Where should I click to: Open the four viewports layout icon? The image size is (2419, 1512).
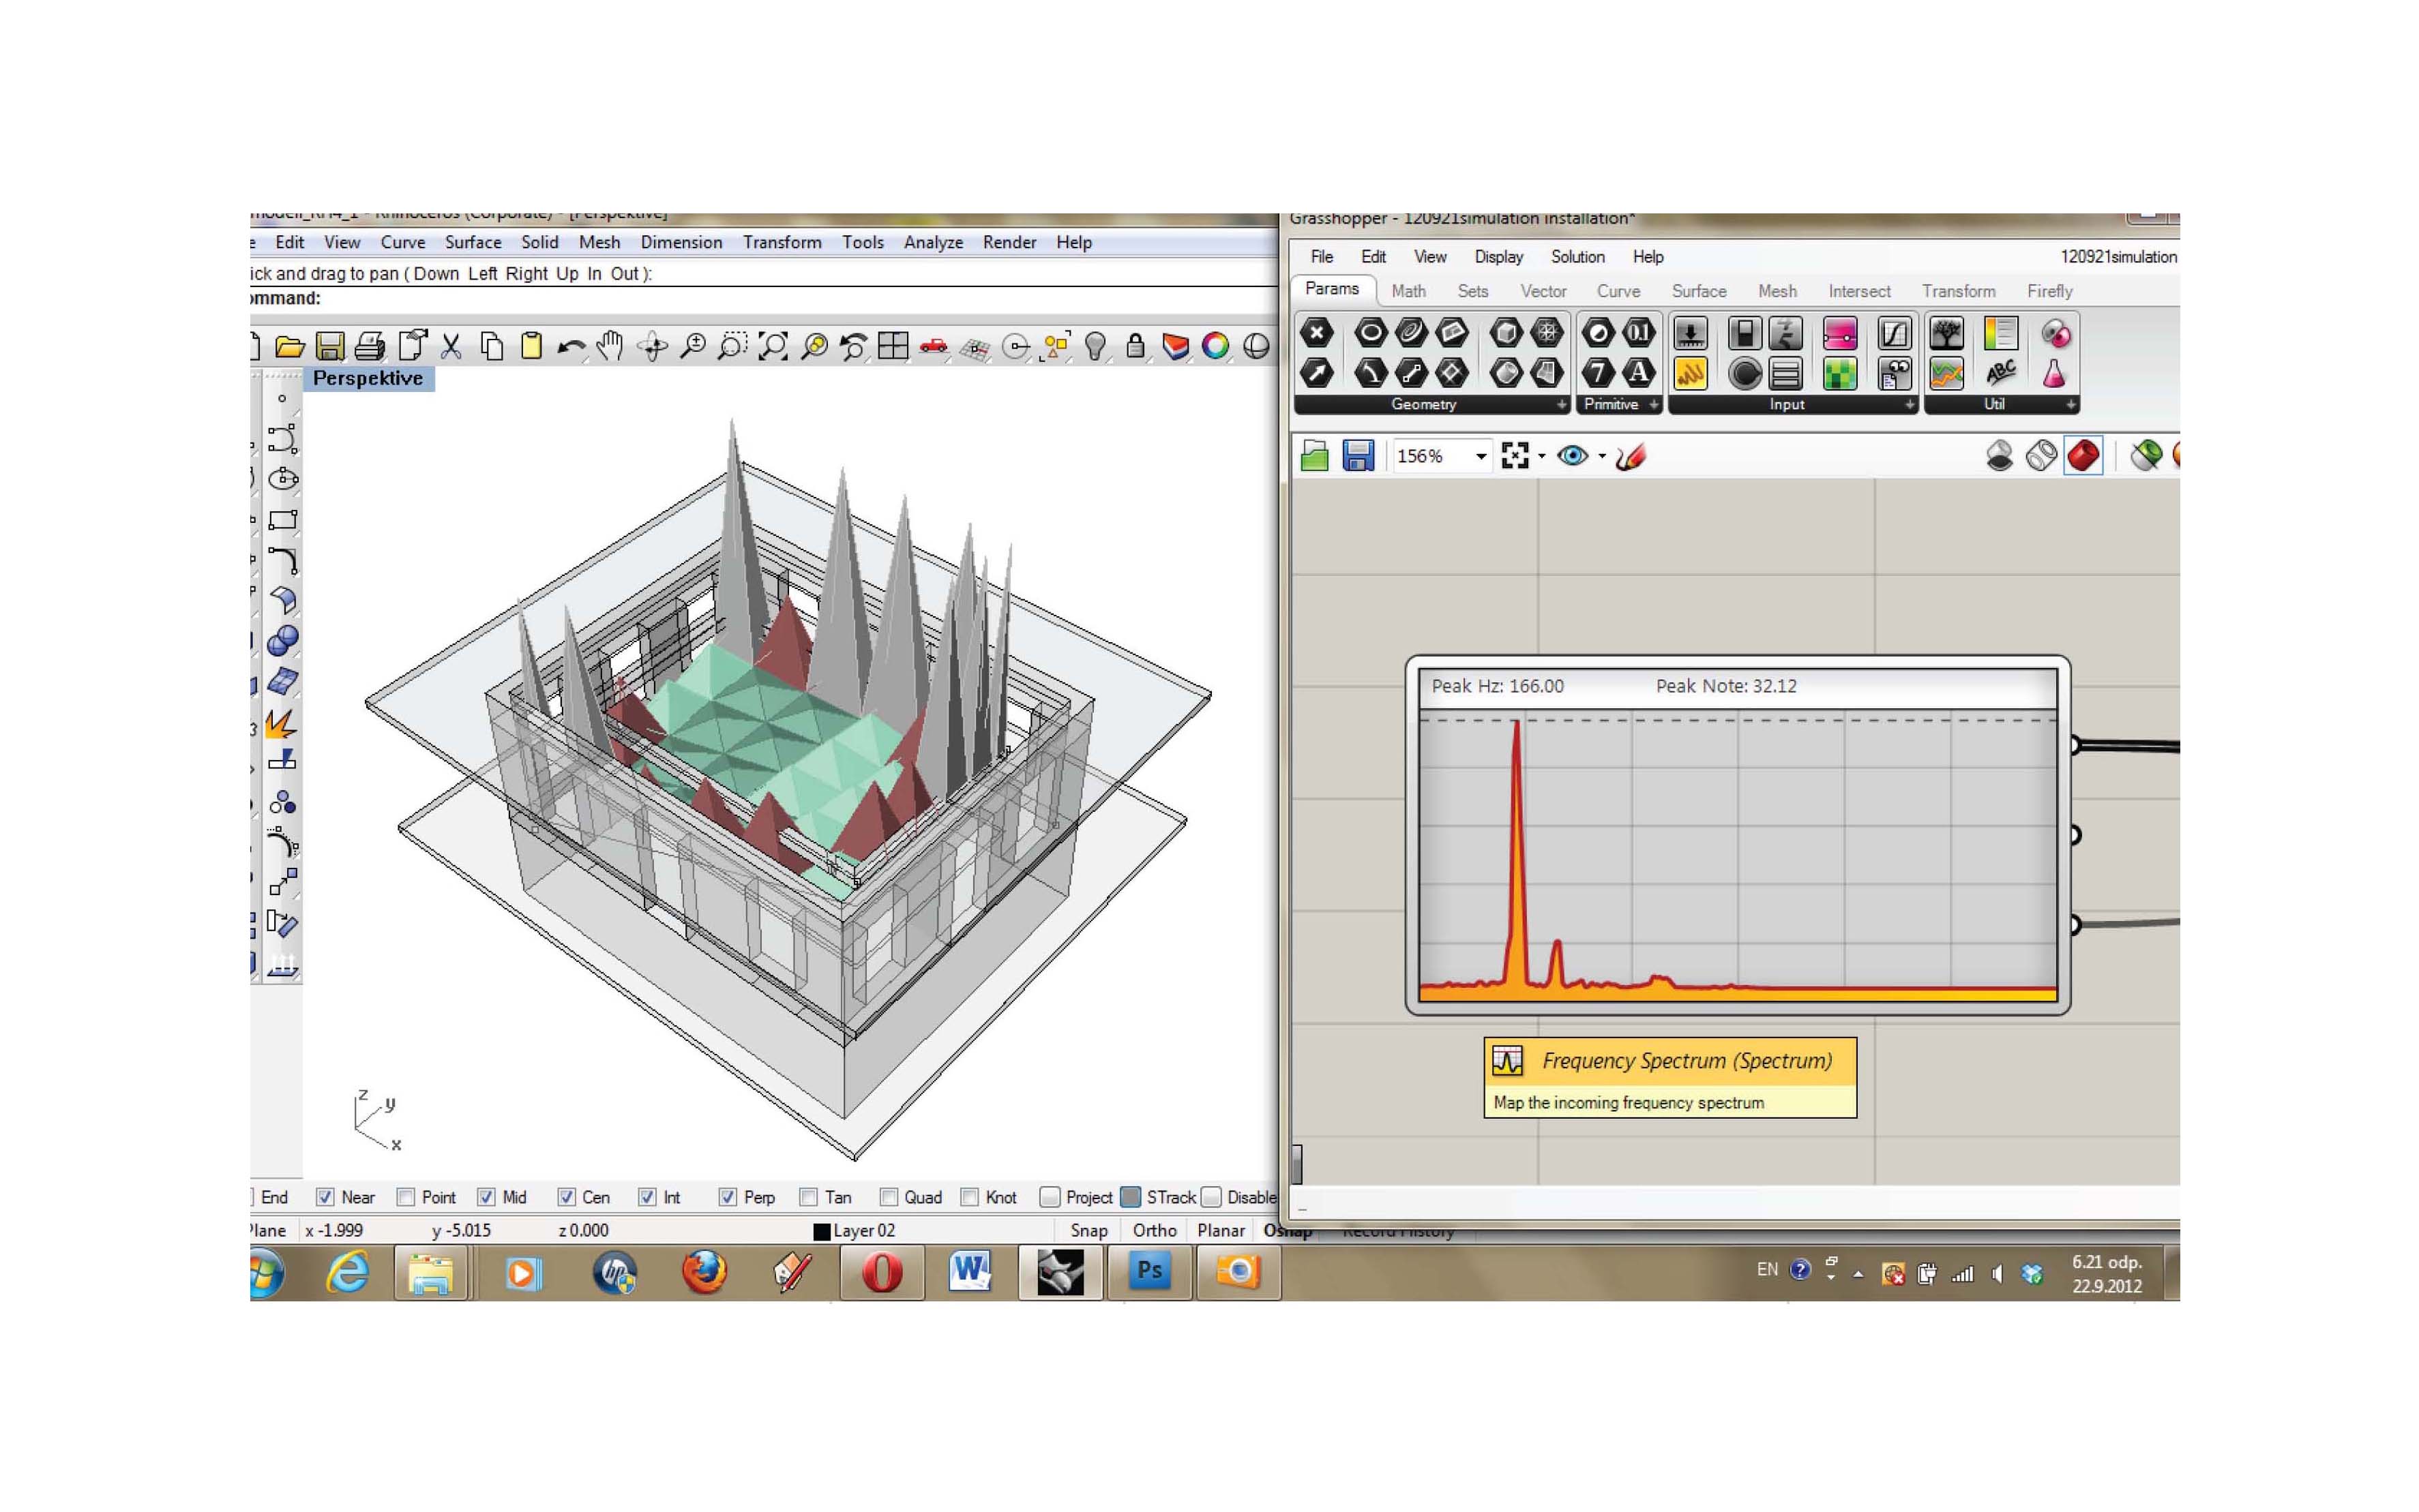[892, 346]
